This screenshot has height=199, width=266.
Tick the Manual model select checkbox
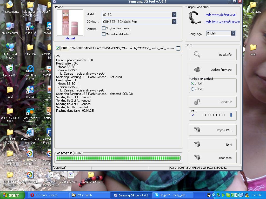click(x=104, y=34)
